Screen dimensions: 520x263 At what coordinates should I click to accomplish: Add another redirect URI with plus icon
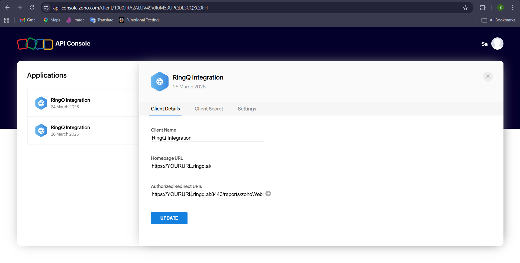[x=268, y=194]
